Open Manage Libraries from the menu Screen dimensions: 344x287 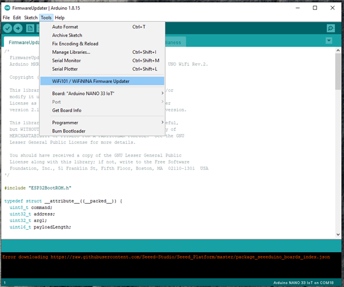click(x=71, y=52)
